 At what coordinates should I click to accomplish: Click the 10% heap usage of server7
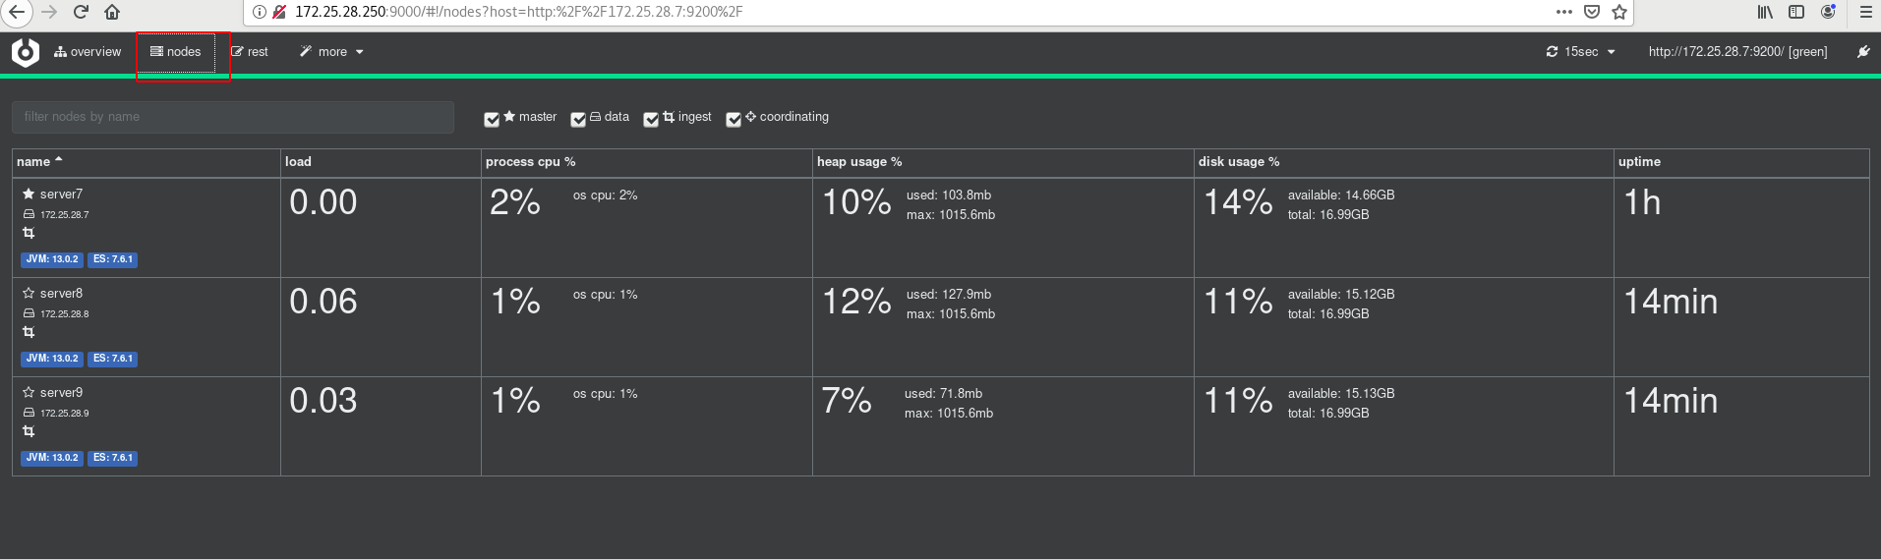[x=856, y=202]
